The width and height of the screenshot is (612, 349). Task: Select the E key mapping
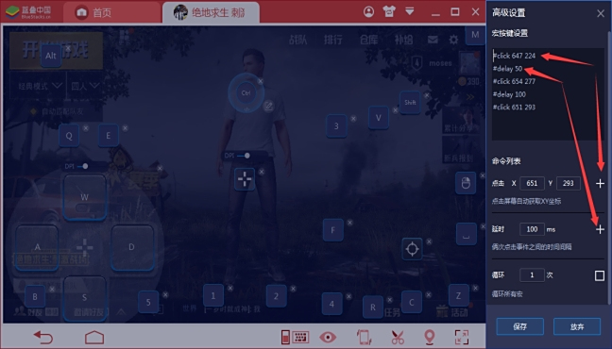coord(108,135)
